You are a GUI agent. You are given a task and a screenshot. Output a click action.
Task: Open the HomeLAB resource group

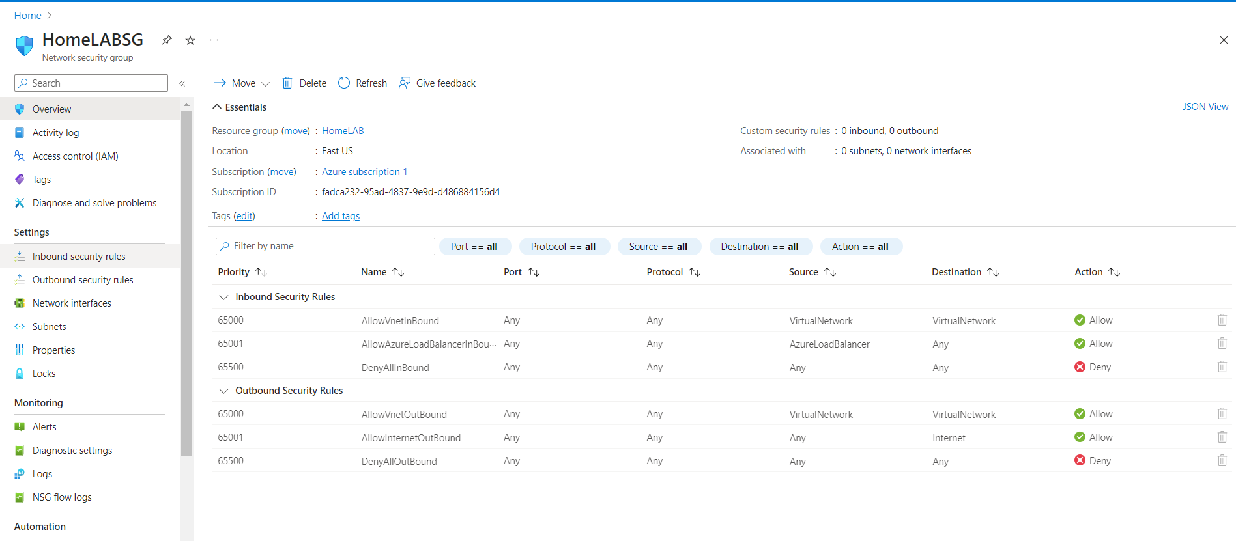[343, 131]
